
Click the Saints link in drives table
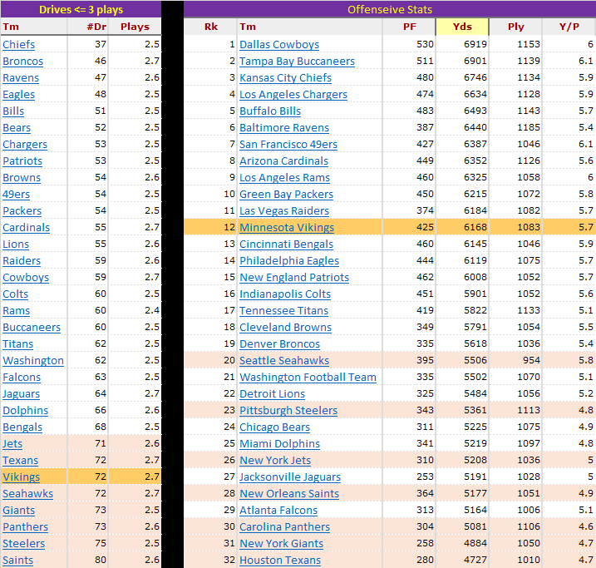17,561
